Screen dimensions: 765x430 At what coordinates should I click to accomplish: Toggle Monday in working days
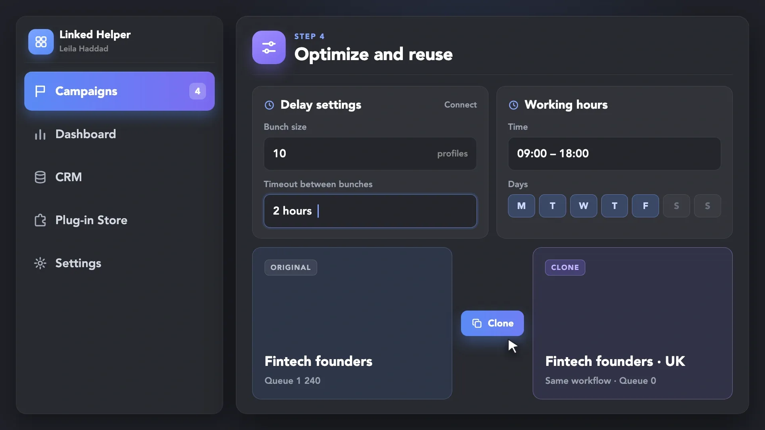(521, 206)
